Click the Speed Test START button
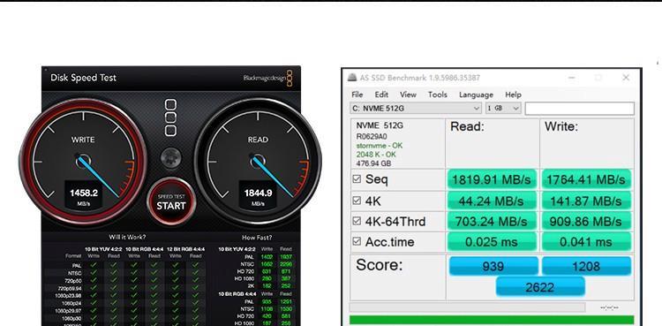The height and width of the screenshot is (326, 662). point(171,201)
